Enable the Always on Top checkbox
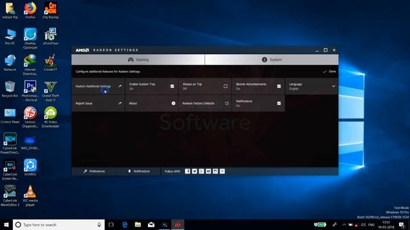This screenshot has height=230, width=410. click(225, 86)
